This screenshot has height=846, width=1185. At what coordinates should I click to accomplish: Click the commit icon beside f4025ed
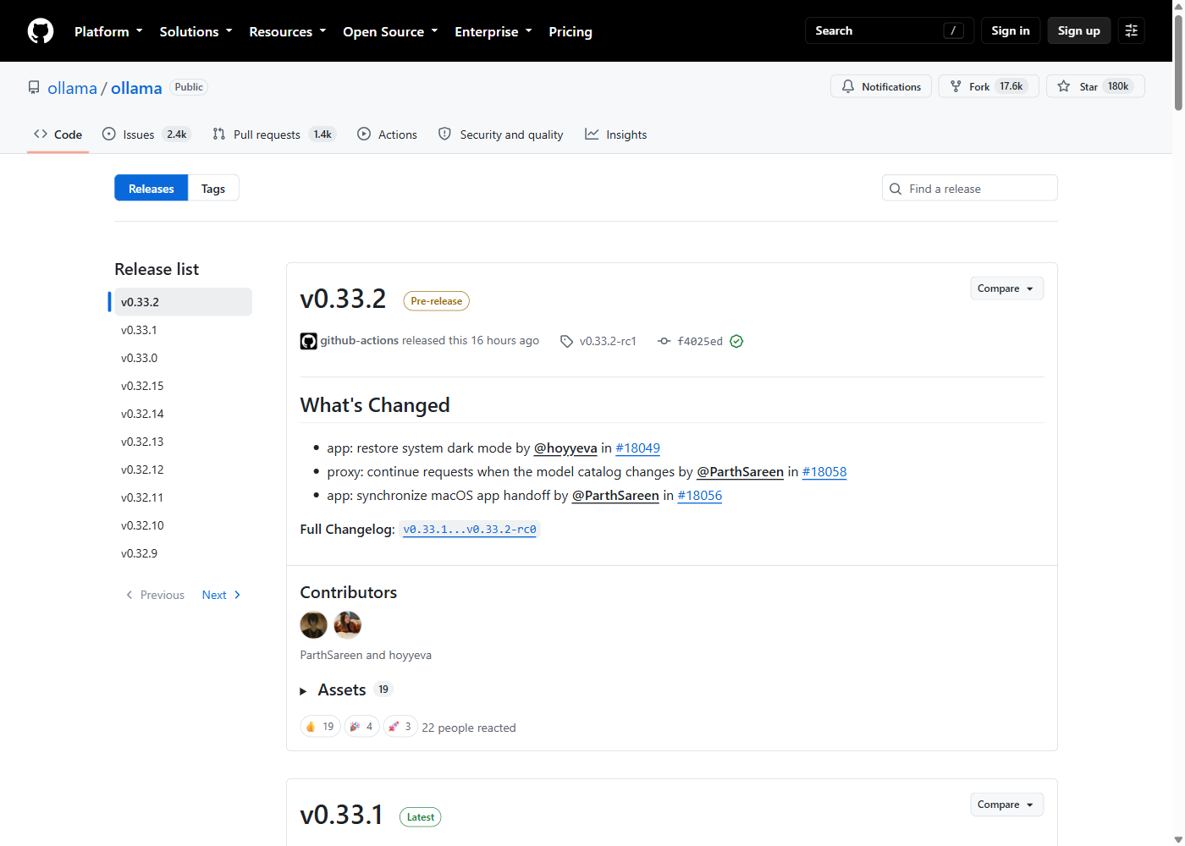point(664,341)
